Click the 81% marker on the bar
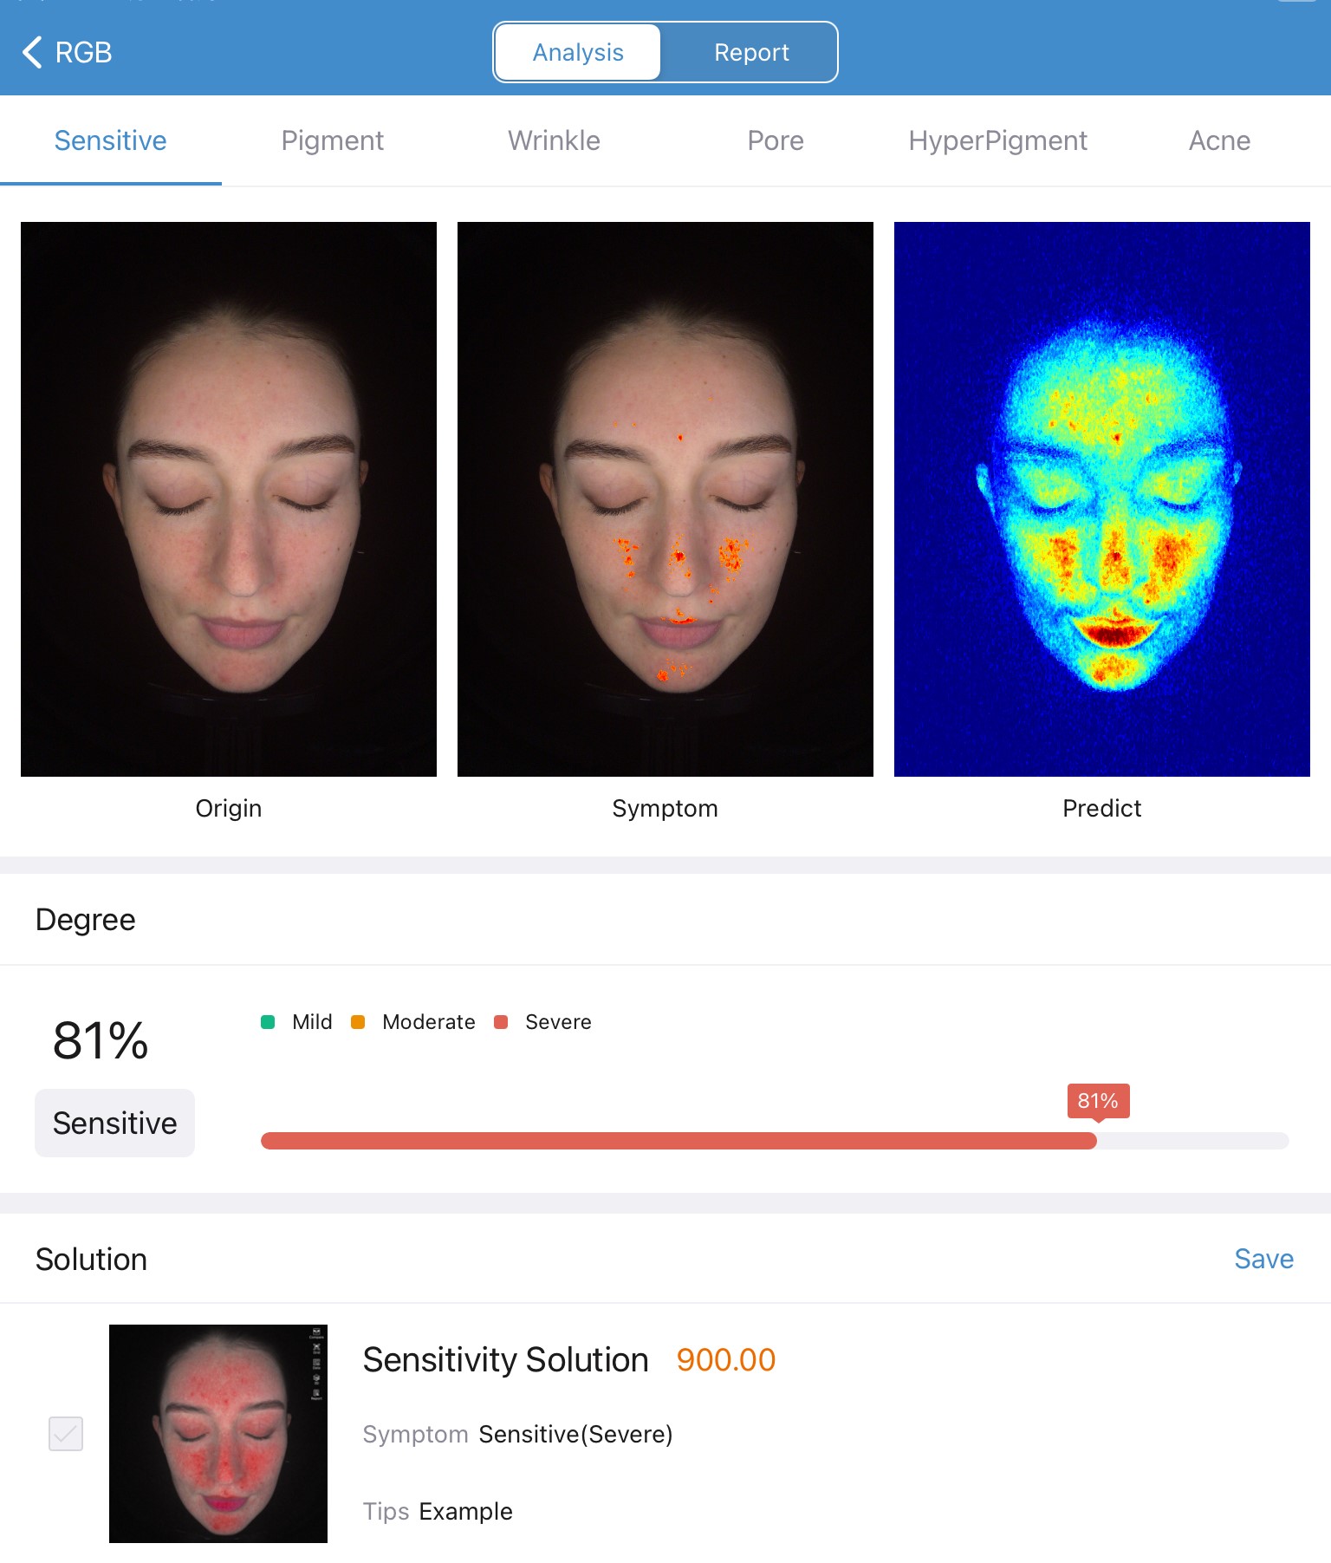 point(1098,1101)
